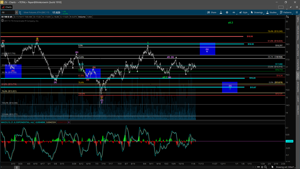Open the Style dropdown menu
300x169 pixels.
(x=243, y=12)
